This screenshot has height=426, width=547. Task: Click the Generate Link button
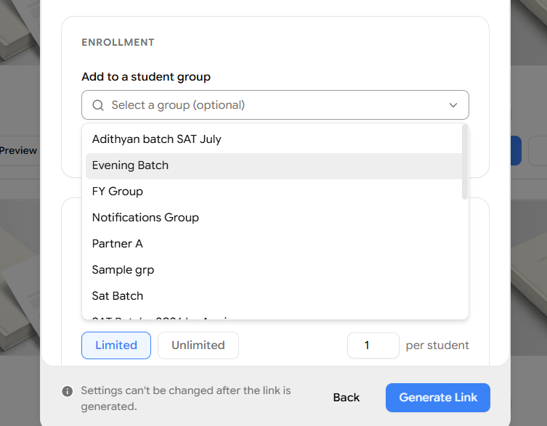point(438,398)
